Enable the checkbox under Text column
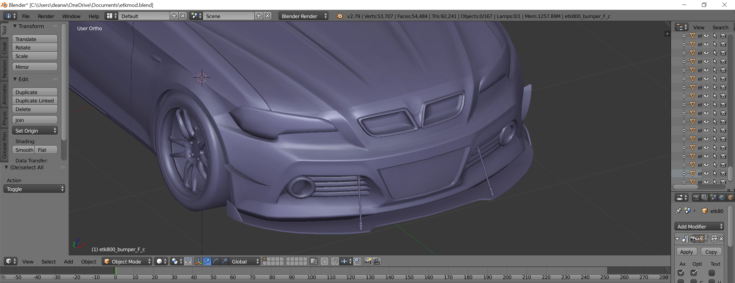The height and width of the screenshot is (283, 735). click(711, 273)
